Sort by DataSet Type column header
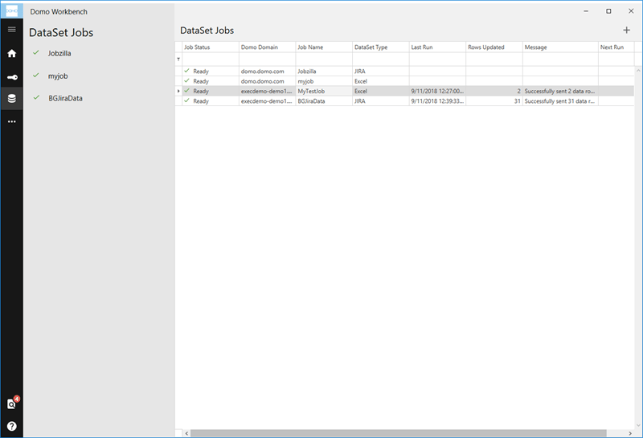 point(380,47)
